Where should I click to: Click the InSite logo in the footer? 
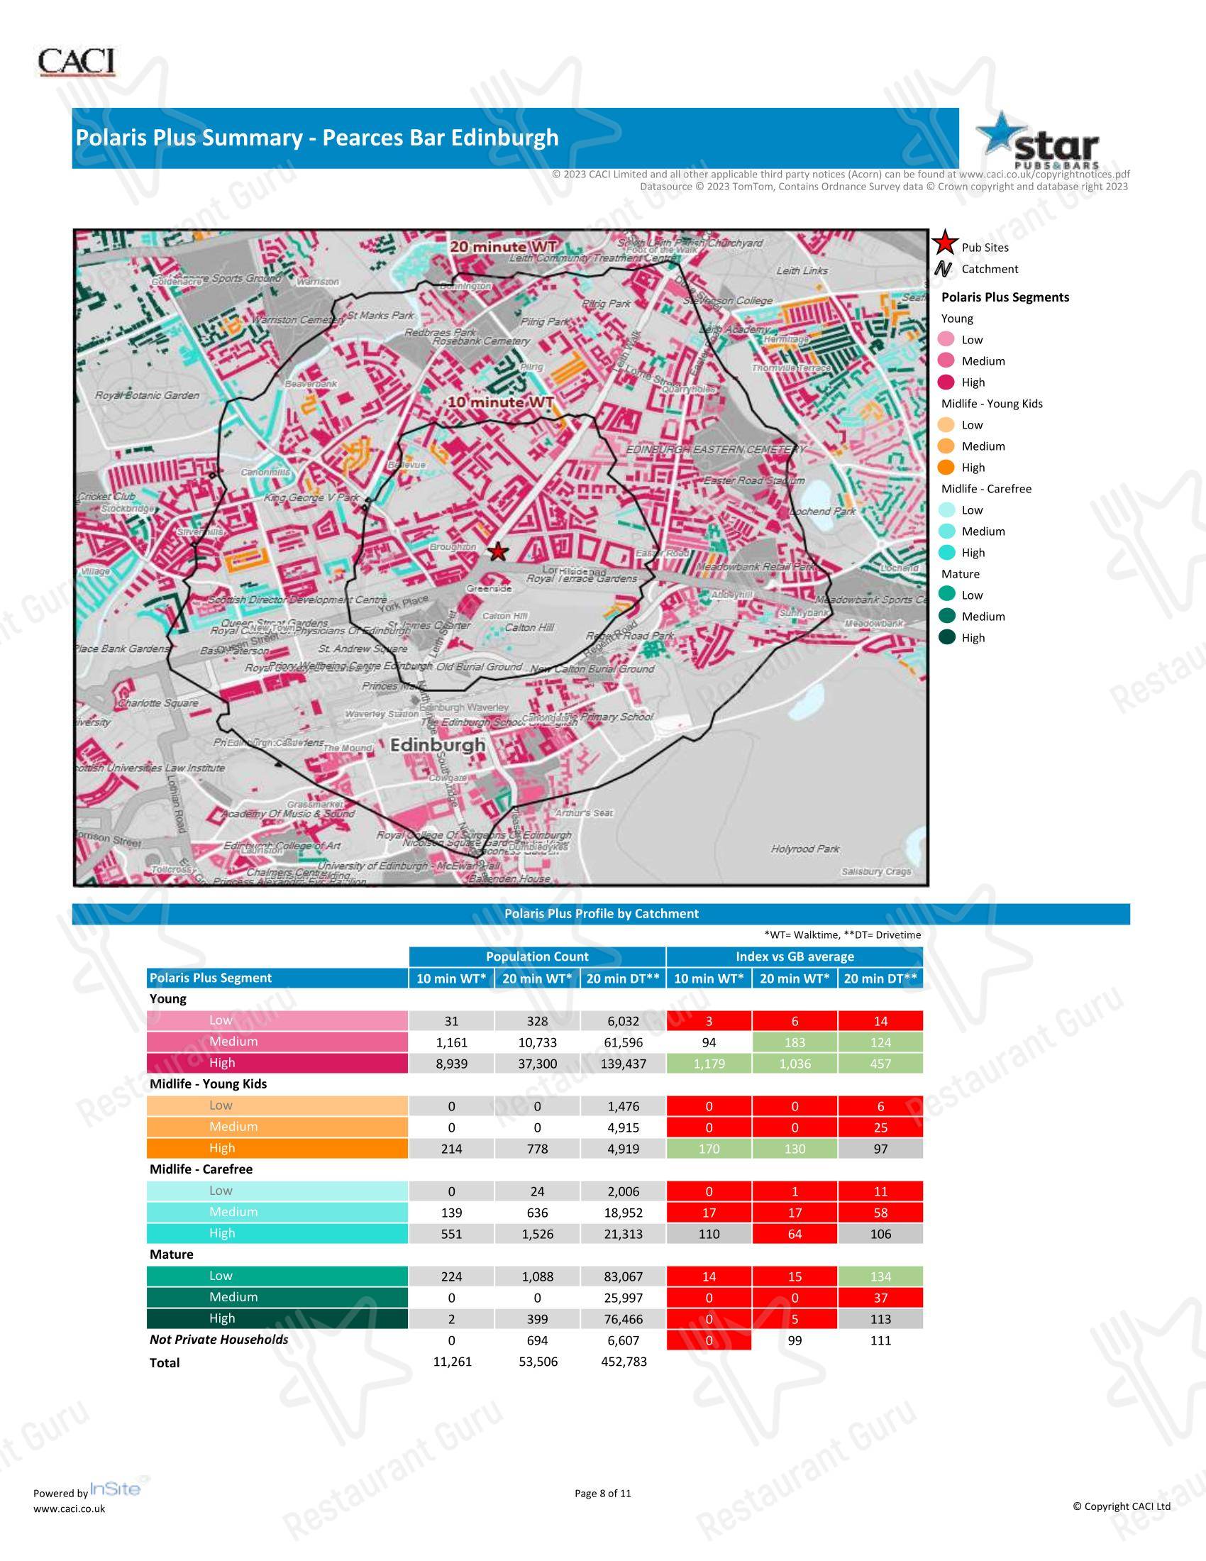click(x=116, y=1489)
